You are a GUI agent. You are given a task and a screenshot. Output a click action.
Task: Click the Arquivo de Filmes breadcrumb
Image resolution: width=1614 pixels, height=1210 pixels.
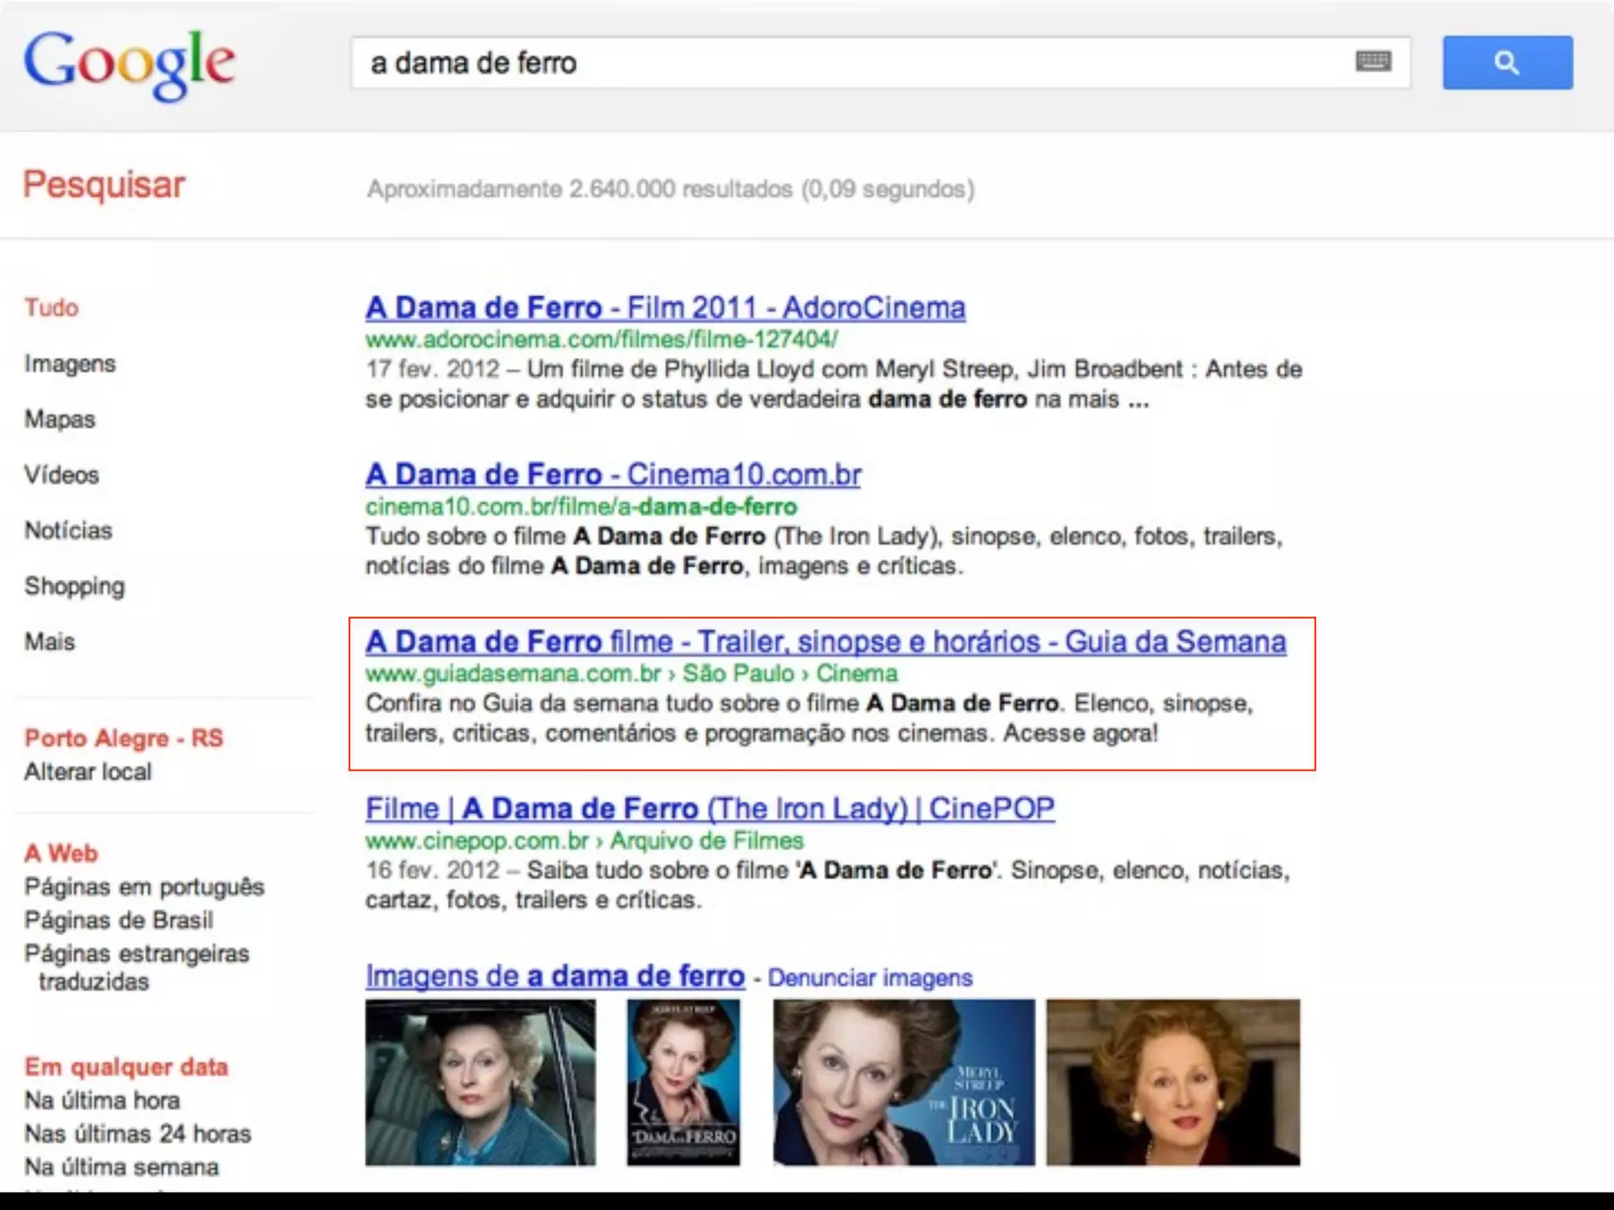tap(707, 841)
